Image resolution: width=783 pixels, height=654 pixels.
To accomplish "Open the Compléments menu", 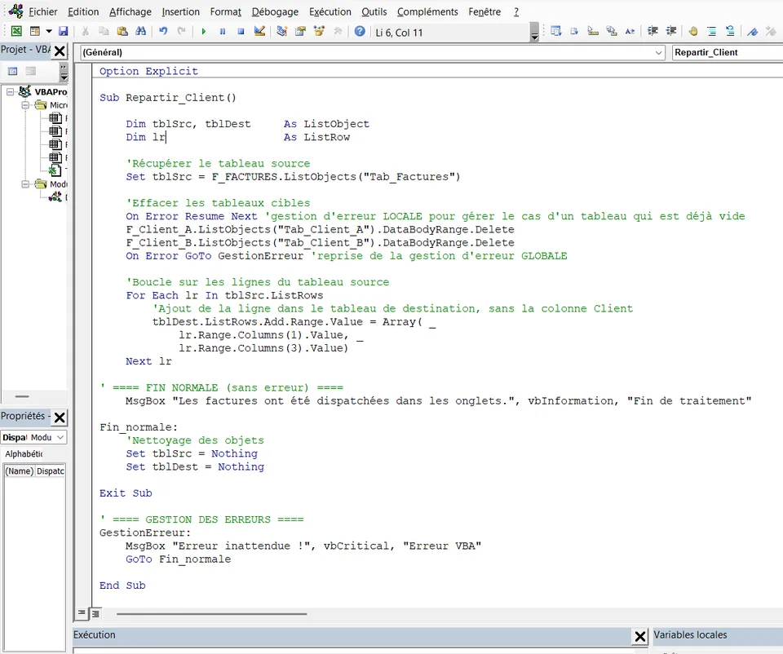I will pyautogui.click(x=427, y=11).
